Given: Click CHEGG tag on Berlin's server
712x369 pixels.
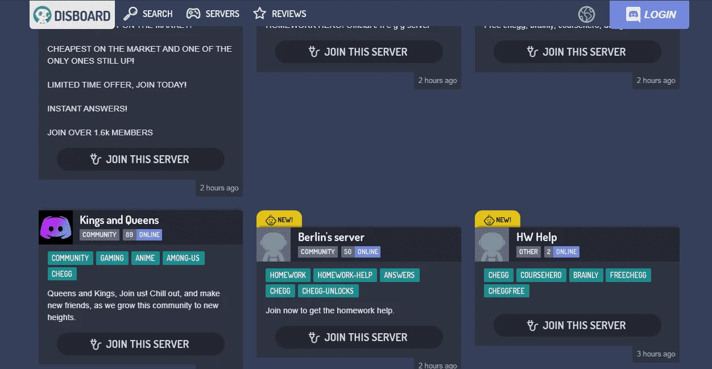Looking at the screenshot, I should (280, 291).
